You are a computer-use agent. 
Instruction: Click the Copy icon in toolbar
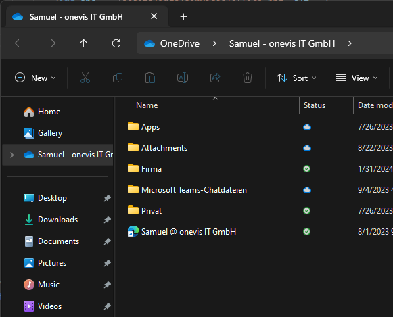118,78
